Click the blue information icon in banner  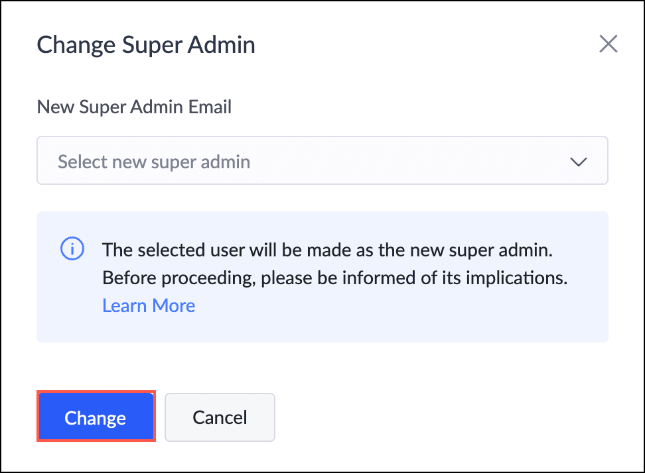[72, 249]
